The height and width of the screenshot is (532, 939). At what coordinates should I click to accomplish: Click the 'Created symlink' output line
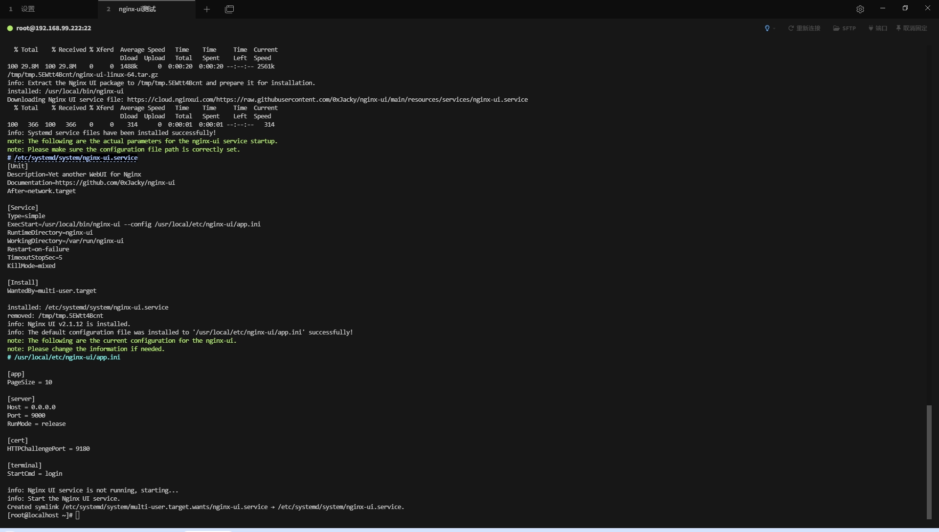[x=205, y=507]
